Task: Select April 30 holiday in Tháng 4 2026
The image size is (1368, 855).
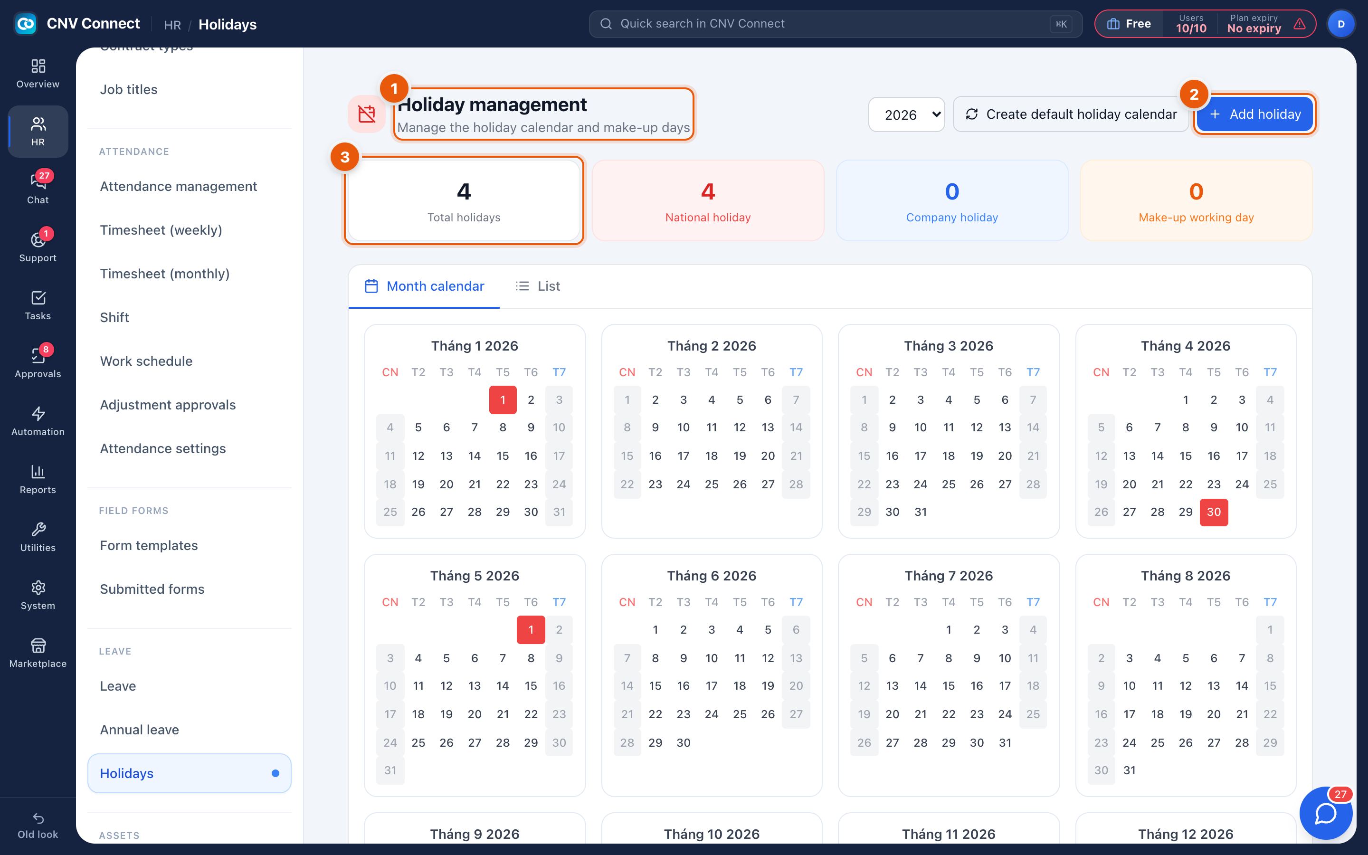Action: [1214, 513]
